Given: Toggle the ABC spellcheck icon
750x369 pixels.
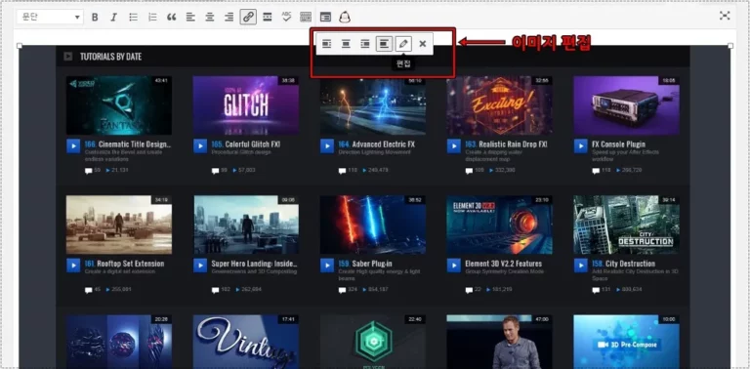Looking at the screenshot, I should pos(286,18).
